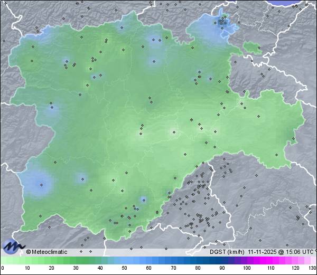Image resolution: width=317 pixels, height=275 pixels.
Task: Click the 130 km/h label on the legend
Action: tap(312, 268)
